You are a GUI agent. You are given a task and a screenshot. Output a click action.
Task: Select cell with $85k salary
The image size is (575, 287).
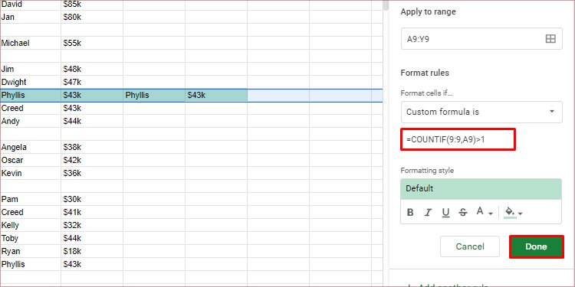coord(92,5)
